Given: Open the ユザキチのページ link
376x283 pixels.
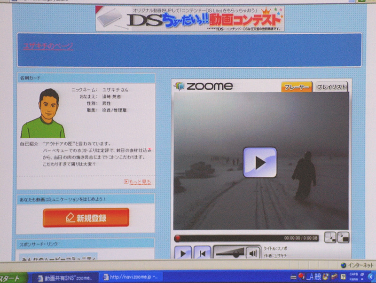Looking at the screenshot, I should click(48, 46).
